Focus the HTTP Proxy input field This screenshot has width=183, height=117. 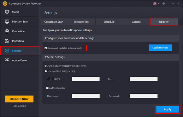pos(86,79)
